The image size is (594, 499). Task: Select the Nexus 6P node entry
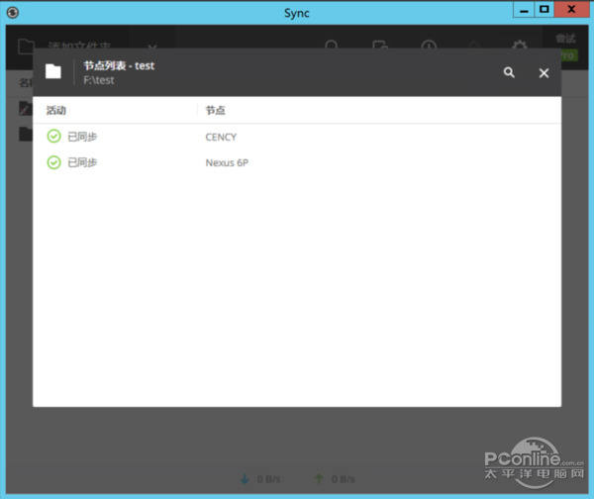[x=227, y=162]
